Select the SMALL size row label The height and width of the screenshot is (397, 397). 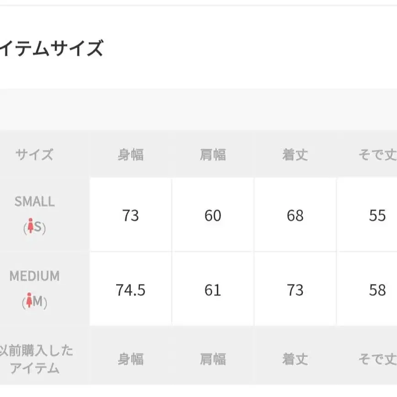(x=34, y=202)
